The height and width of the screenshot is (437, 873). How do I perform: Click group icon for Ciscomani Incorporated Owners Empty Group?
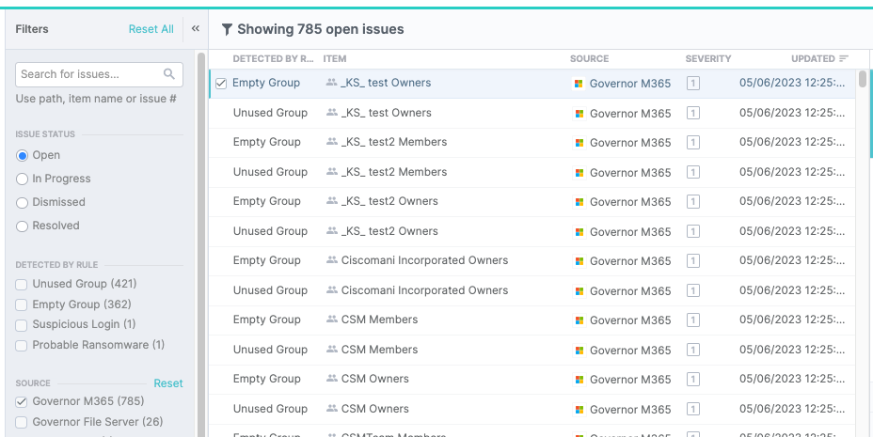(331, 260)
